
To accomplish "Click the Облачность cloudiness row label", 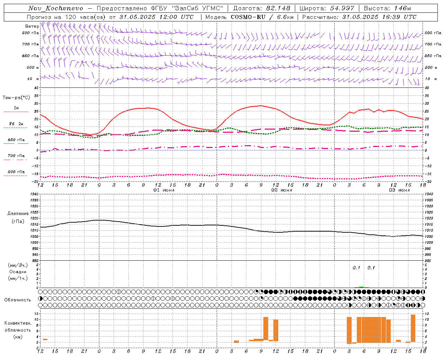I will [18, 300].
